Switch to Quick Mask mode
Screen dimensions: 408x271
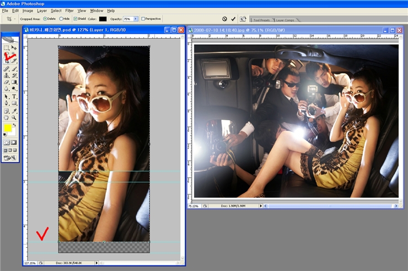click(14, 142)
